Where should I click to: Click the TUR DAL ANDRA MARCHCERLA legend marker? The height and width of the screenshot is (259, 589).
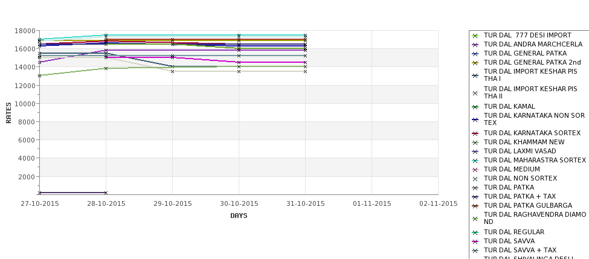point(475,45)
